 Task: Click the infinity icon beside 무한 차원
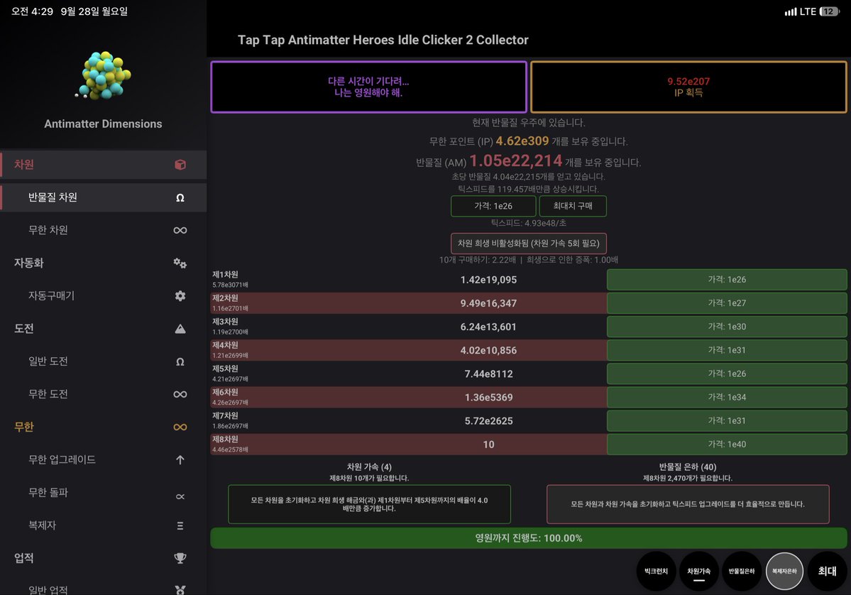(x=180, y=230)
